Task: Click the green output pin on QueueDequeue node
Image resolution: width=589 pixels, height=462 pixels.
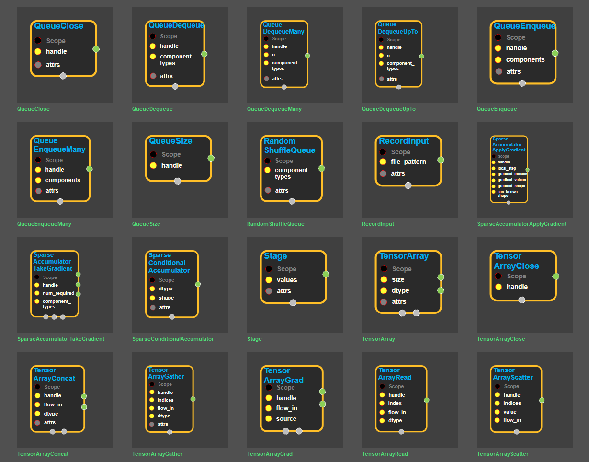Action: [204, 54]
